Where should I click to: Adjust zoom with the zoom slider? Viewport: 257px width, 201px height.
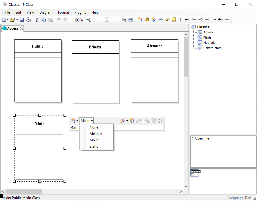click(x=107, y=20)
